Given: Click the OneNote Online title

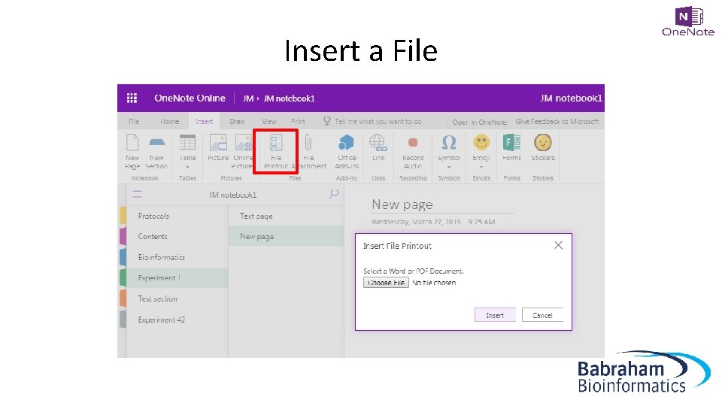Looking at the screenshot, I should [190, 98].
